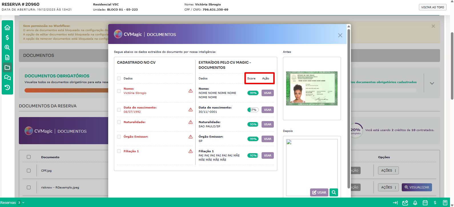Click warning triangle beside Data de nascimento
Screen dimensions: 454x207
tap(190, 110)
